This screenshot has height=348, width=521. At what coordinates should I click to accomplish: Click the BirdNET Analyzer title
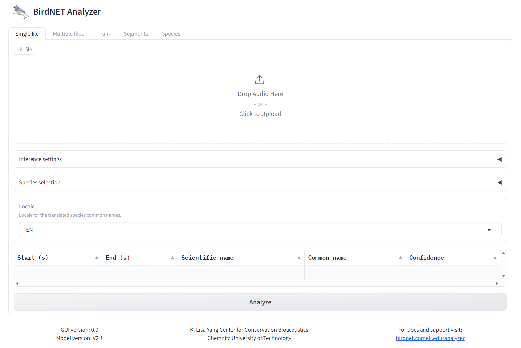[x=67, y=12]
